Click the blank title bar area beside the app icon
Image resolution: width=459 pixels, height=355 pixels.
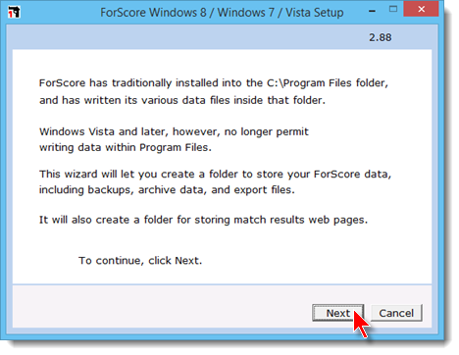click(59, 13)
